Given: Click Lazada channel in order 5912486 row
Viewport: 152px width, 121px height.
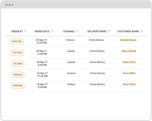Looking at the screenshot, I should (71, 62).
